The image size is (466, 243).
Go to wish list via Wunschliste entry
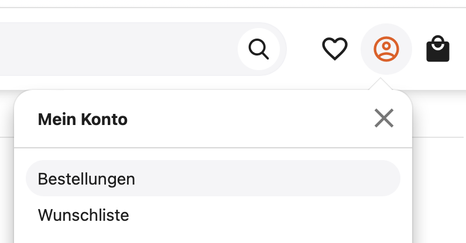(213, 215)
